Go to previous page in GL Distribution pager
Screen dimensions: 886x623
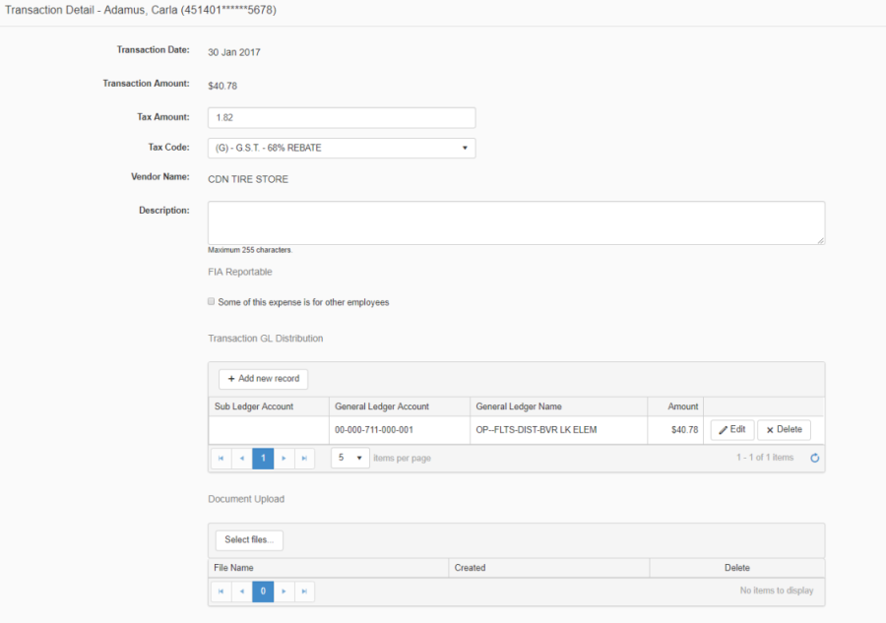click(x=241, y=459)
